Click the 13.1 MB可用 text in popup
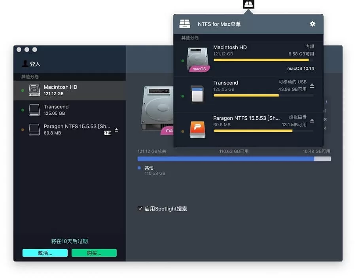 [294, 125]
